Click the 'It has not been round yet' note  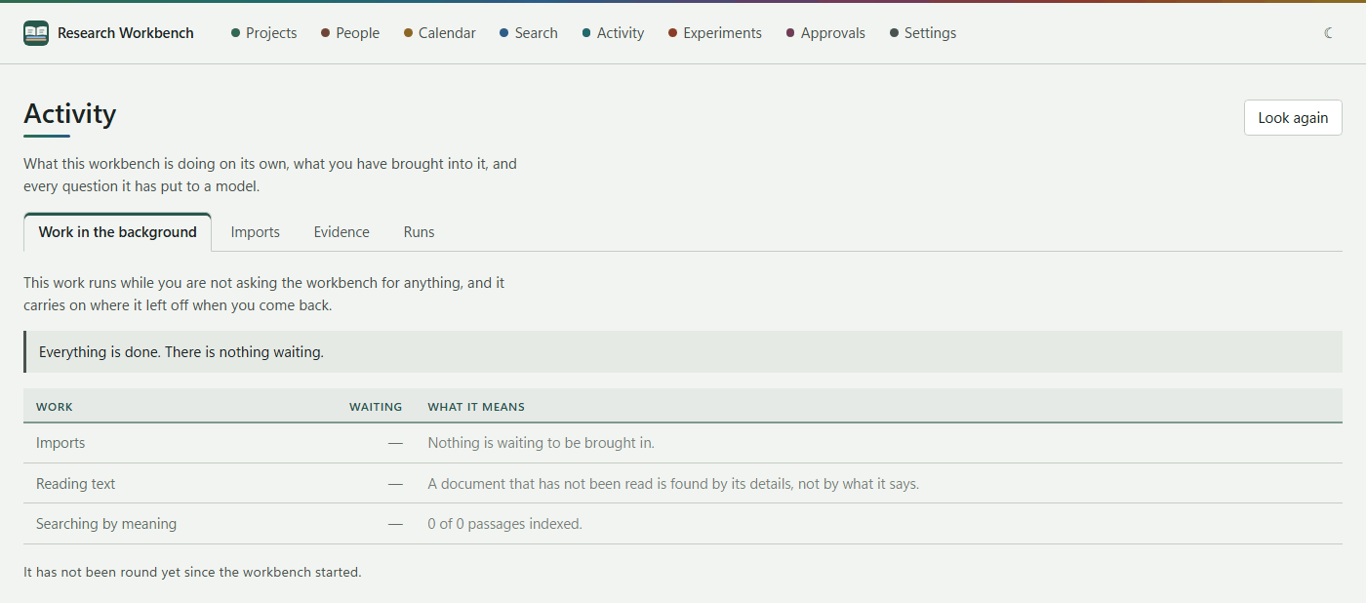[x=192, y=572]
